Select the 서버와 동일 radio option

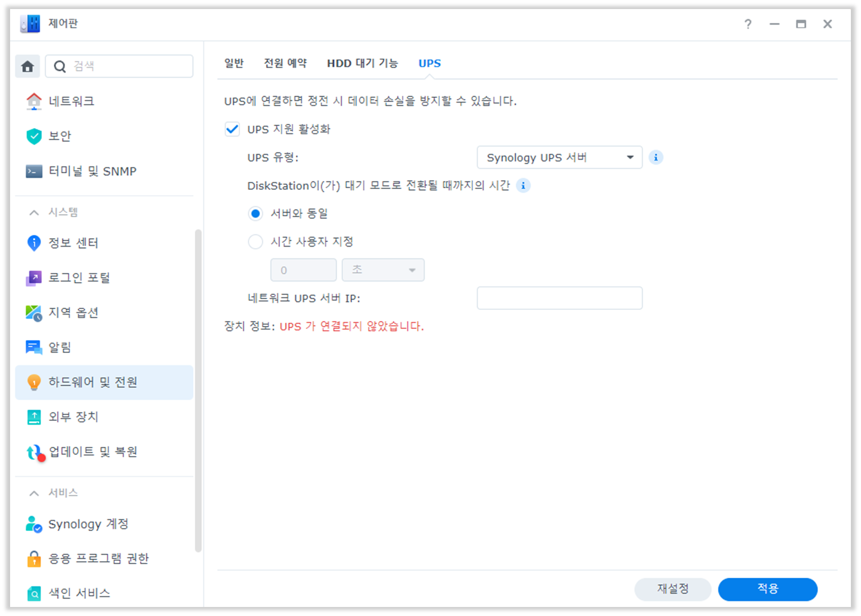[x=255, y=214]
